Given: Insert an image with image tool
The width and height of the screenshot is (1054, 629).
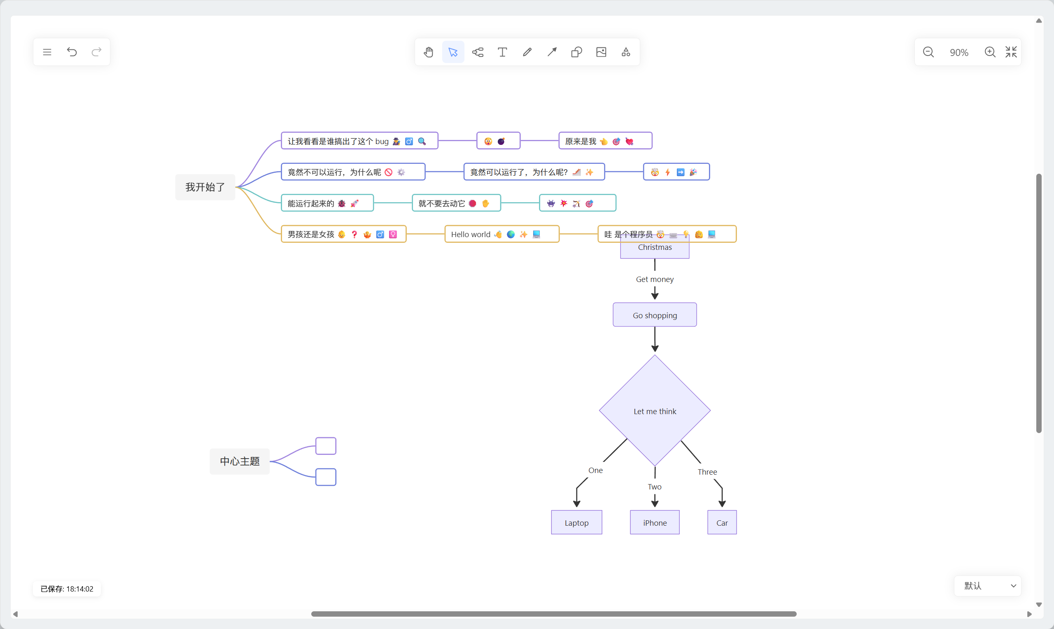Looking at the screenshot, I should click(601, 52).
